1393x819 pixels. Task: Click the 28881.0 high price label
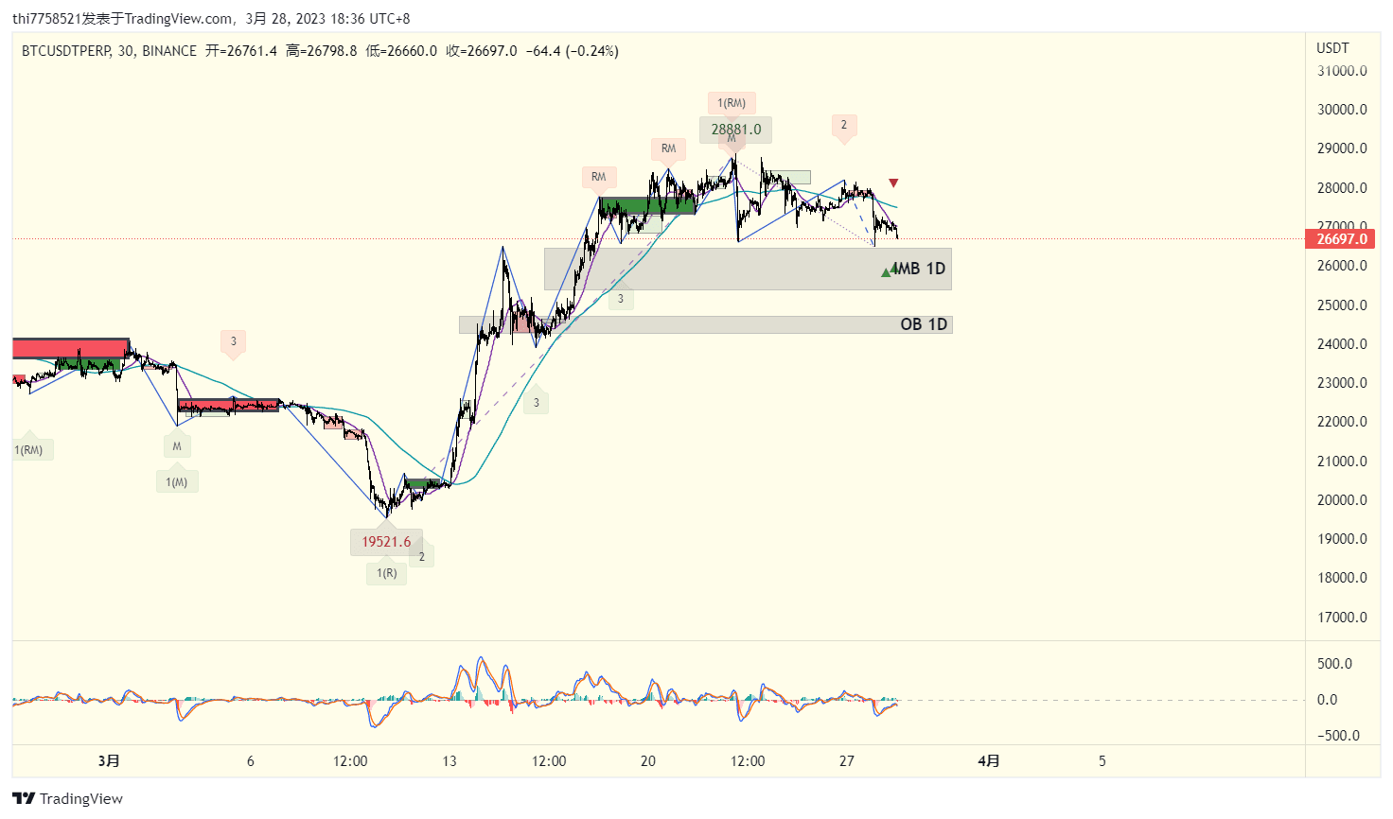tap(736, 130)
